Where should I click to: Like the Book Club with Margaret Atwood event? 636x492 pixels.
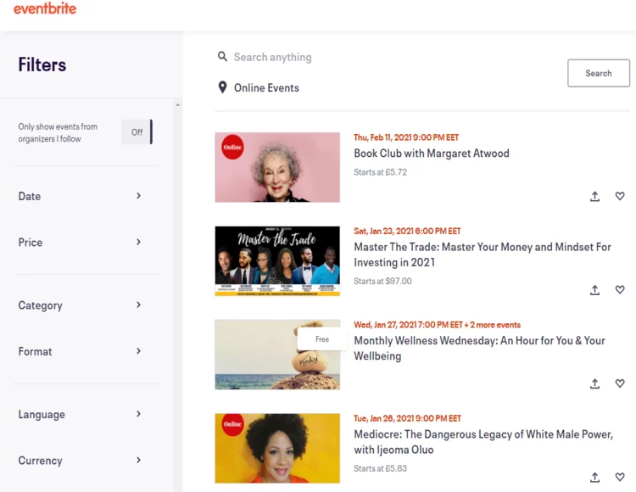click(x=620, y=196)
